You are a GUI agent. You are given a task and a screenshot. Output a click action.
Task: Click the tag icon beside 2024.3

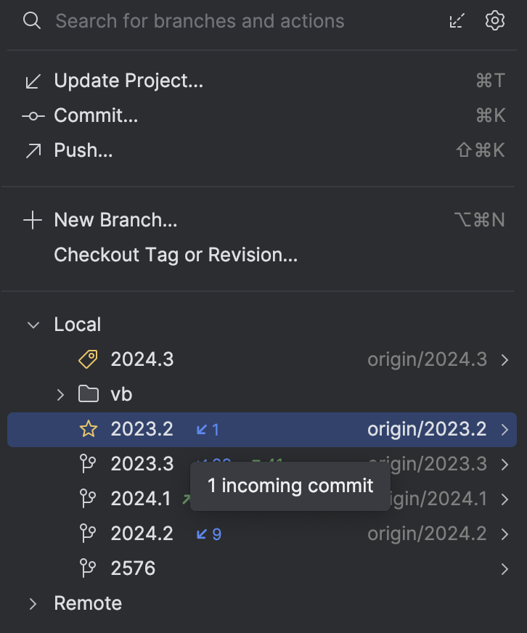[87, 359]
